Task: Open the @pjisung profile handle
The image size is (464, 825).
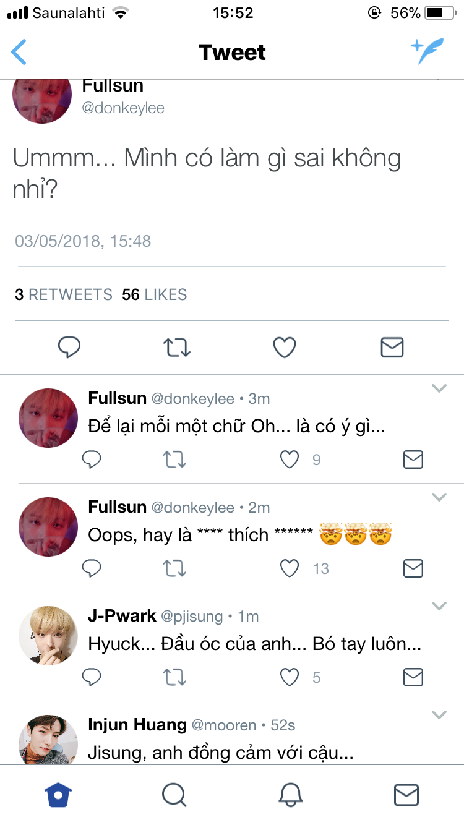Action: pyautogui.click(x=192, y=616)
